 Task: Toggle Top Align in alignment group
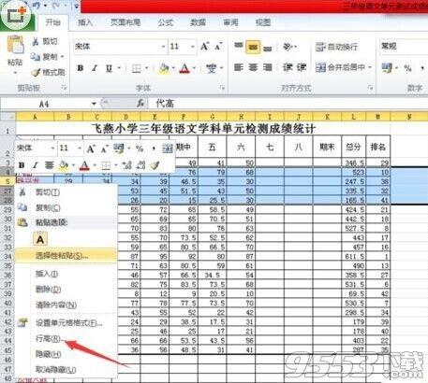[x=239, y=46]
